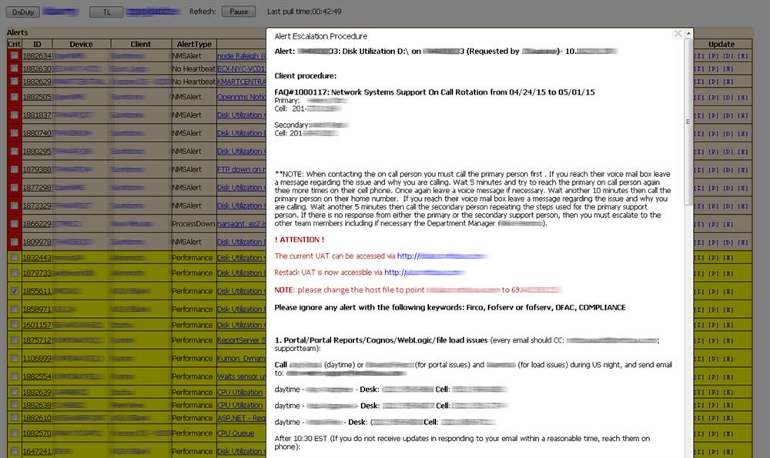Open the 'Openms Notic' alert link
The width and height of the screenshot is (770, 458).
[241, 97]
